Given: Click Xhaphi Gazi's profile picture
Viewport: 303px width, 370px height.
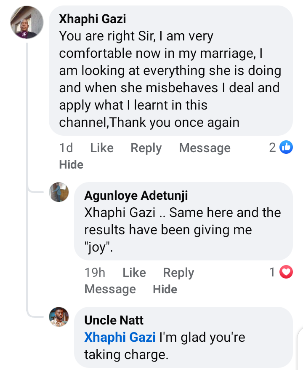Looking at the screenshot, I should (x=27, y=22).
